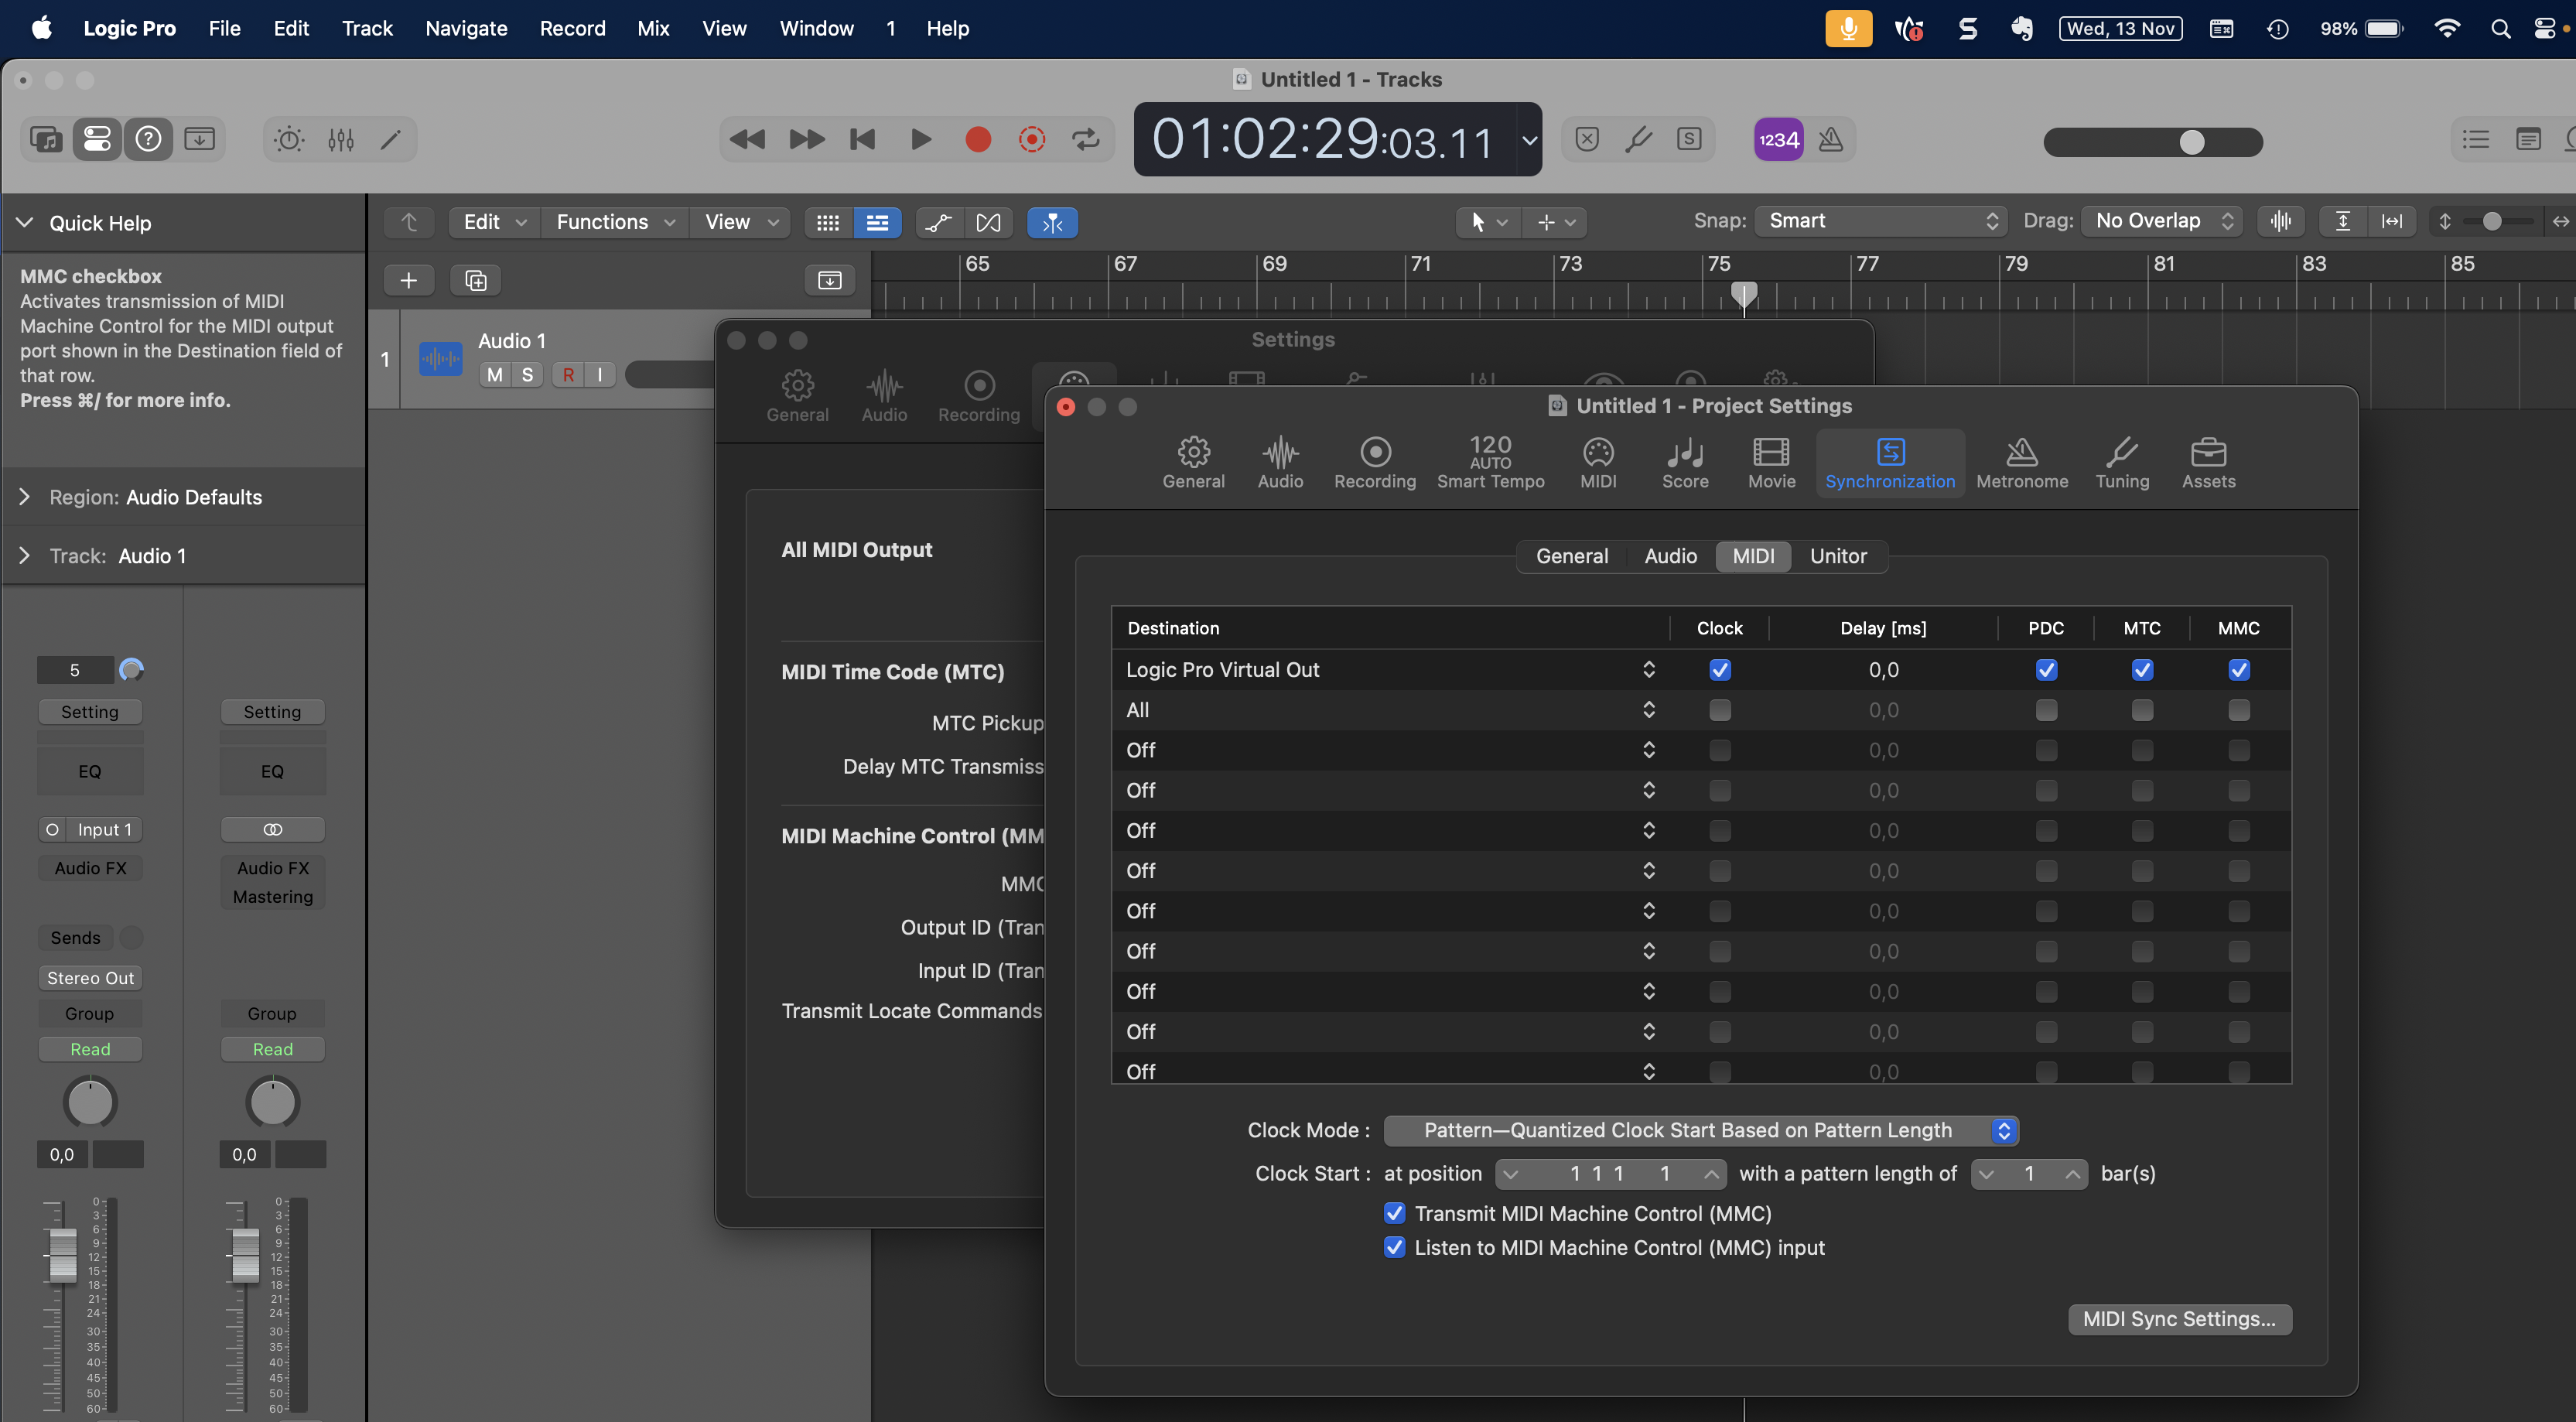Open the Tuning project settings pane
2576x1422 pixels.
(x=2121, y=462)
